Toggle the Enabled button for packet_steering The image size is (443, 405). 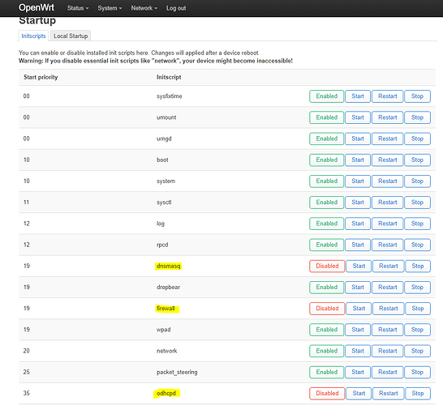tap(326, 372)
